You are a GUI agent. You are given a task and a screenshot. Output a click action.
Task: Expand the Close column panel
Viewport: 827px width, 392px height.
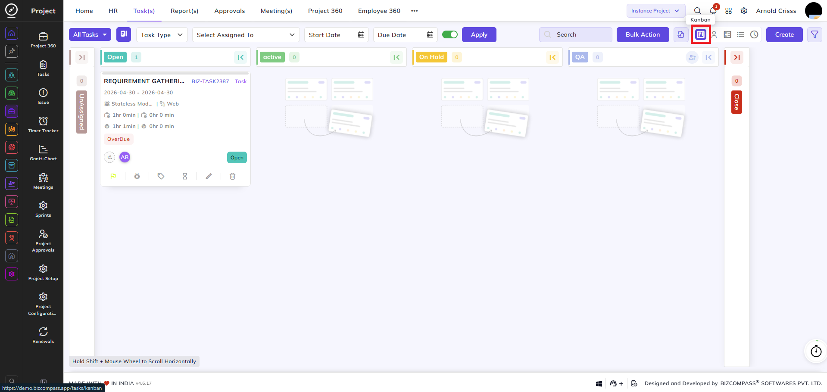point(736,57)
